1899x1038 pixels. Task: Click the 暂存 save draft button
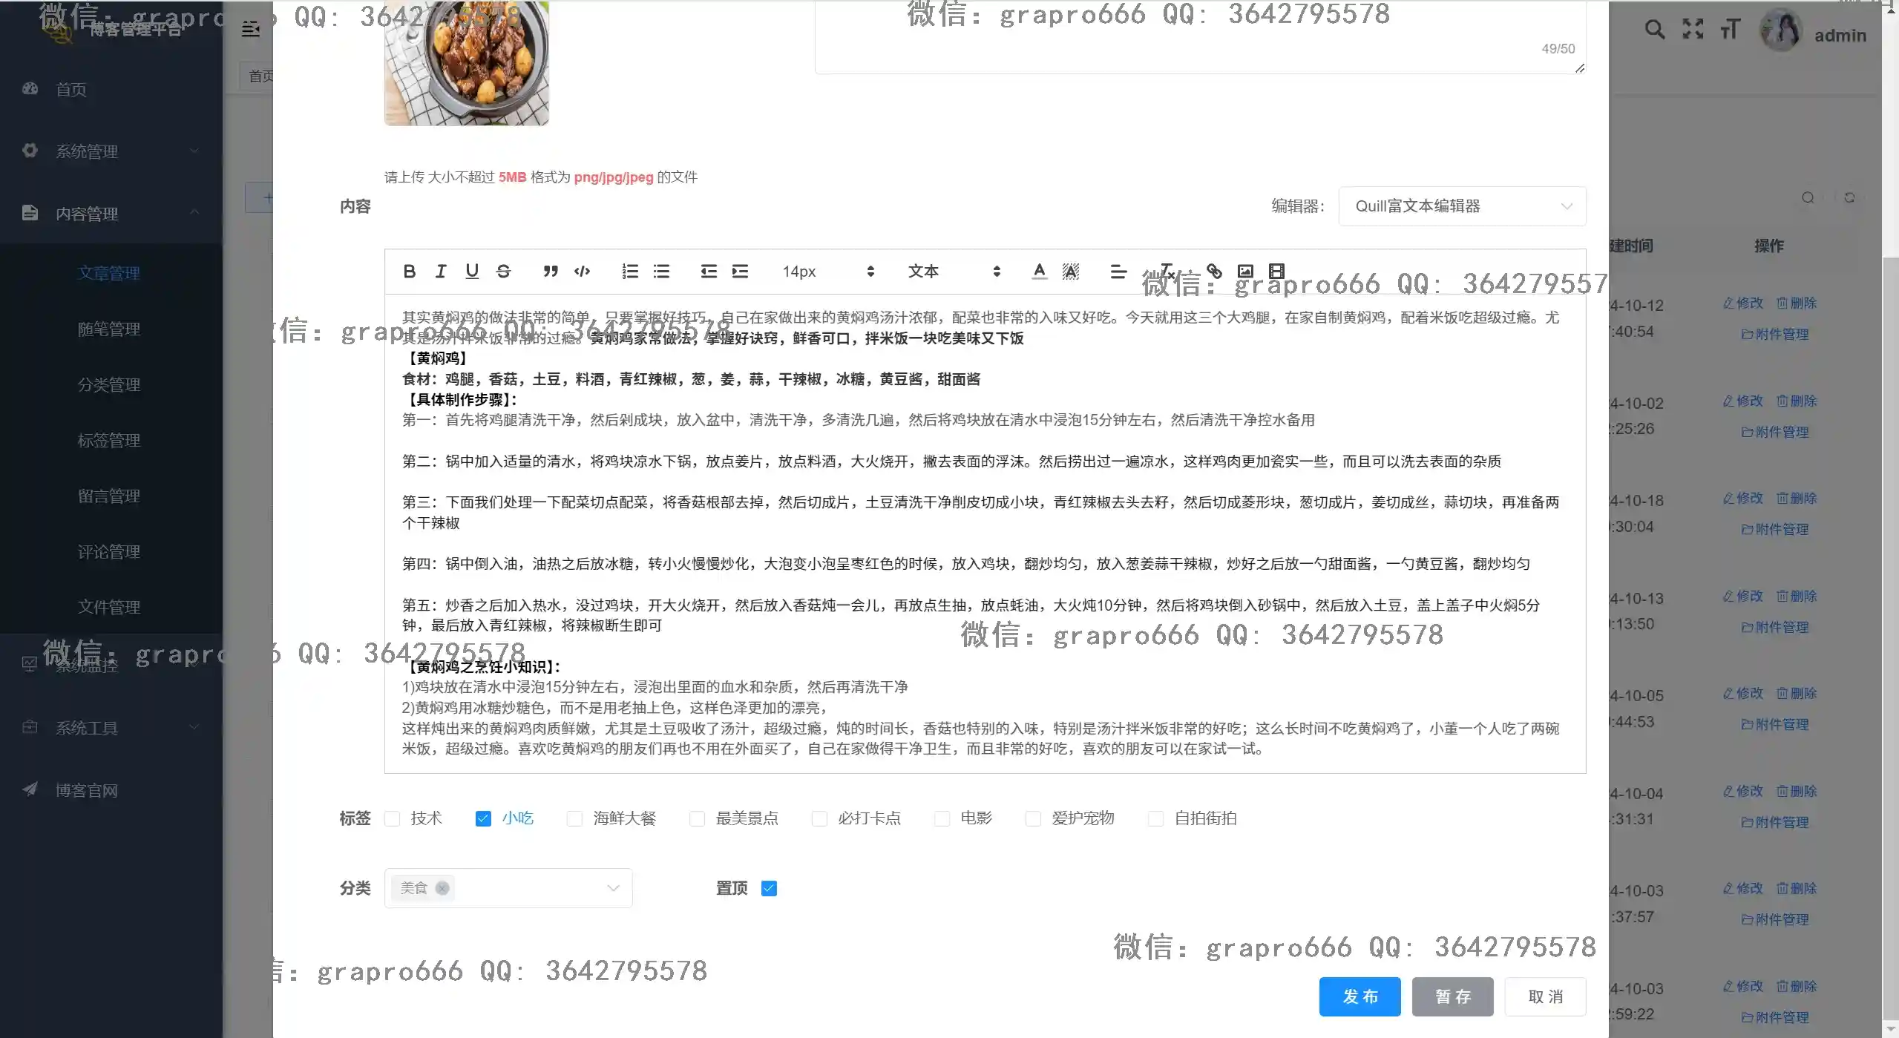click(1452, 996)
